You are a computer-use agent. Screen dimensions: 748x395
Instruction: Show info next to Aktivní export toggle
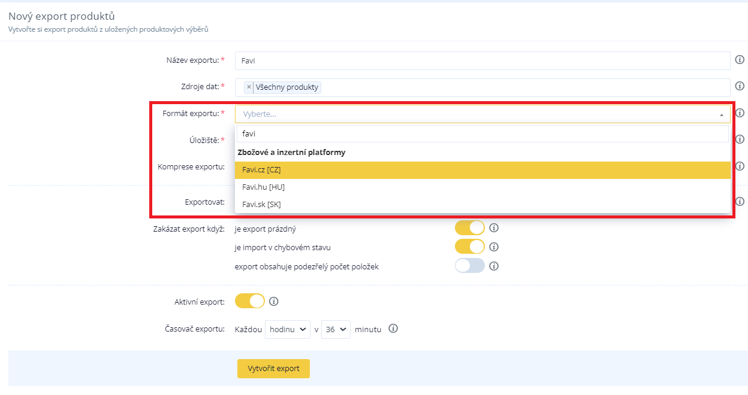coord(274,301)
